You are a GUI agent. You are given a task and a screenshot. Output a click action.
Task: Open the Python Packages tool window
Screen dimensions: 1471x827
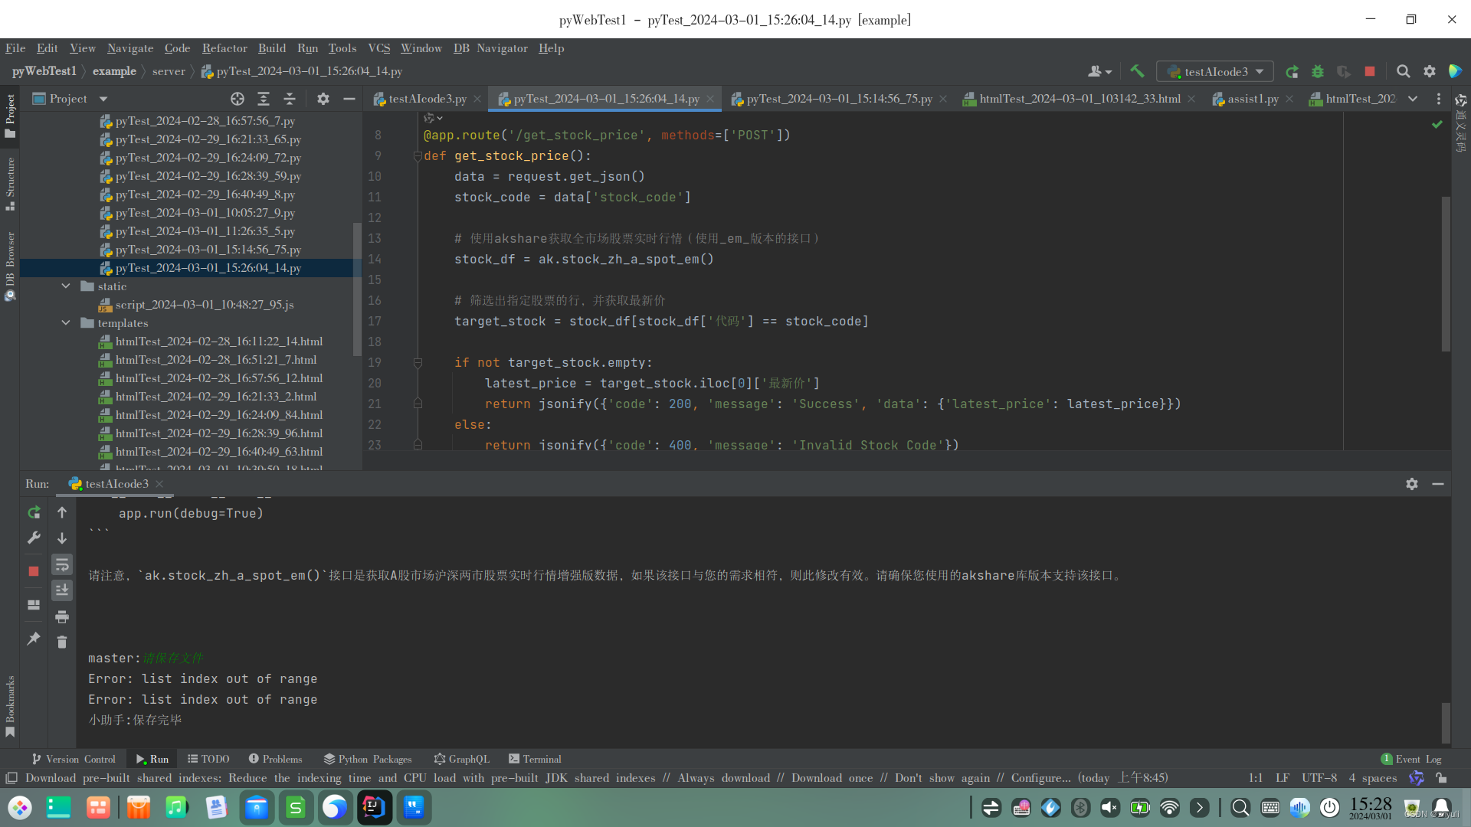click(x=368, y=759)
